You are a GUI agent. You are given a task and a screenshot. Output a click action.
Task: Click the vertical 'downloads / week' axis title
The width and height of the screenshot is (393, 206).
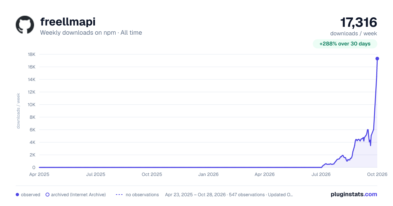(18, 111)
